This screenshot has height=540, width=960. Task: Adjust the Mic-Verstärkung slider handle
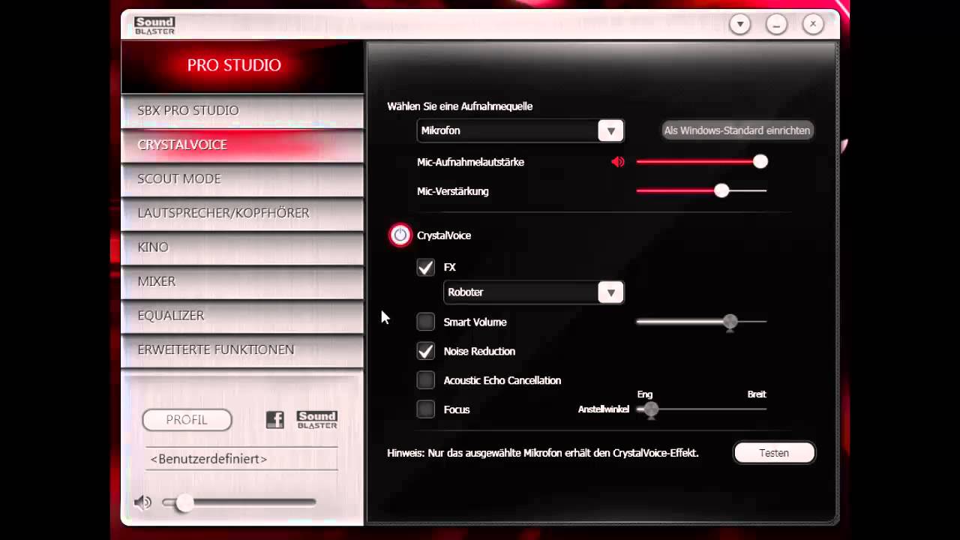[x=721, y=190]
